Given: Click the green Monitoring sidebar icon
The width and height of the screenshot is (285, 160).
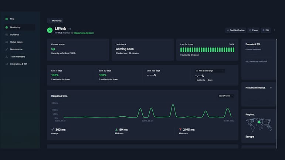Looking at the screenshot, I should pyautogui.click(x=7, y=27).
